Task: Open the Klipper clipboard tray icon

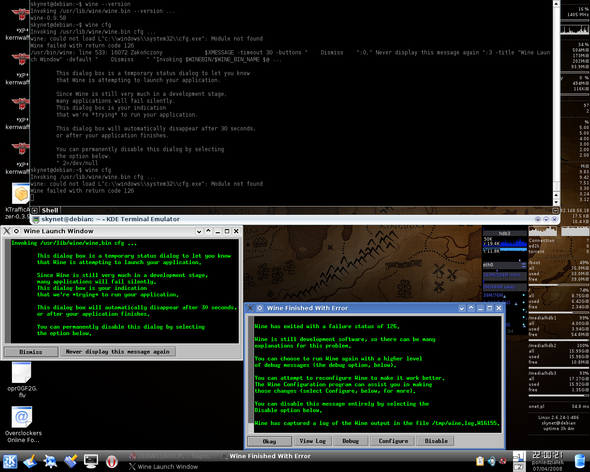Action: [x=480, y=461]
